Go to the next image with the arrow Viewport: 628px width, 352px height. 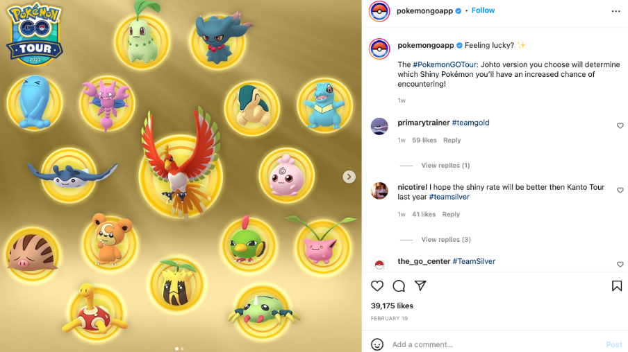[x=349, y=177]
